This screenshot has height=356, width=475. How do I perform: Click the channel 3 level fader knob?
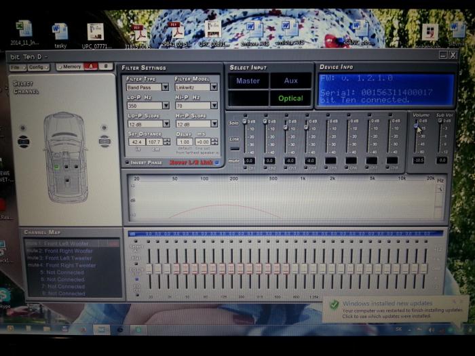pos(286,127)
